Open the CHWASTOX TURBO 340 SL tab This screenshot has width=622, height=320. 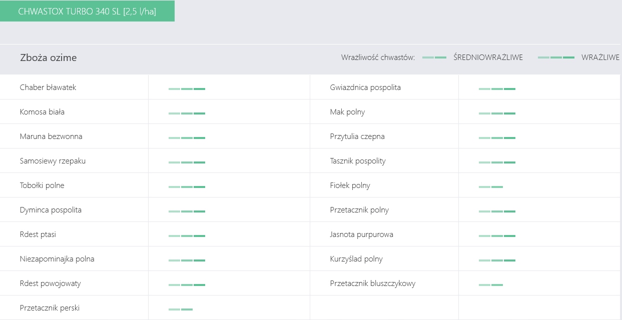(87, 11)
